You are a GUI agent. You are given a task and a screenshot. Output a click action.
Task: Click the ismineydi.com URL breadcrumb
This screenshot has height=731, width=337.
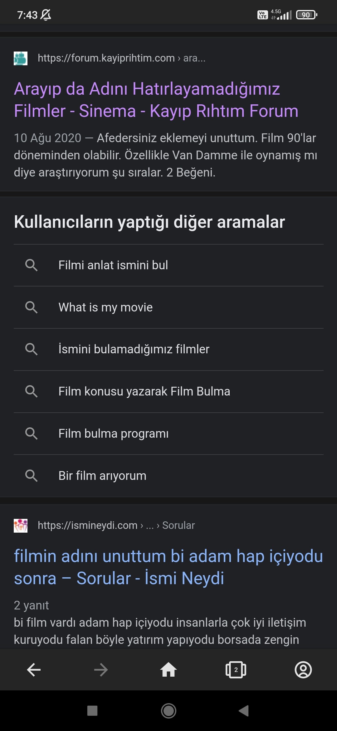(x=116, y=525)
